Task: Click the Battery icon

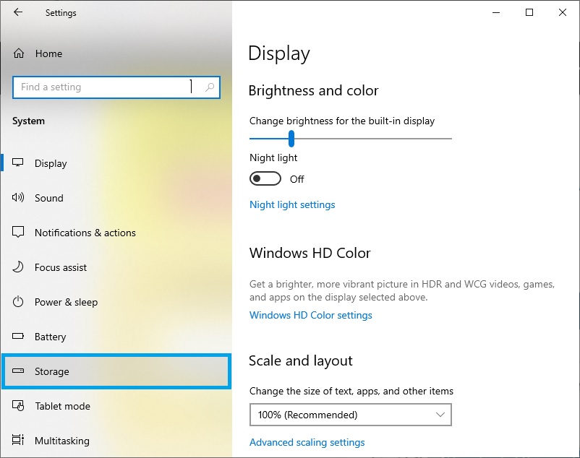Action: coord(18,336)
